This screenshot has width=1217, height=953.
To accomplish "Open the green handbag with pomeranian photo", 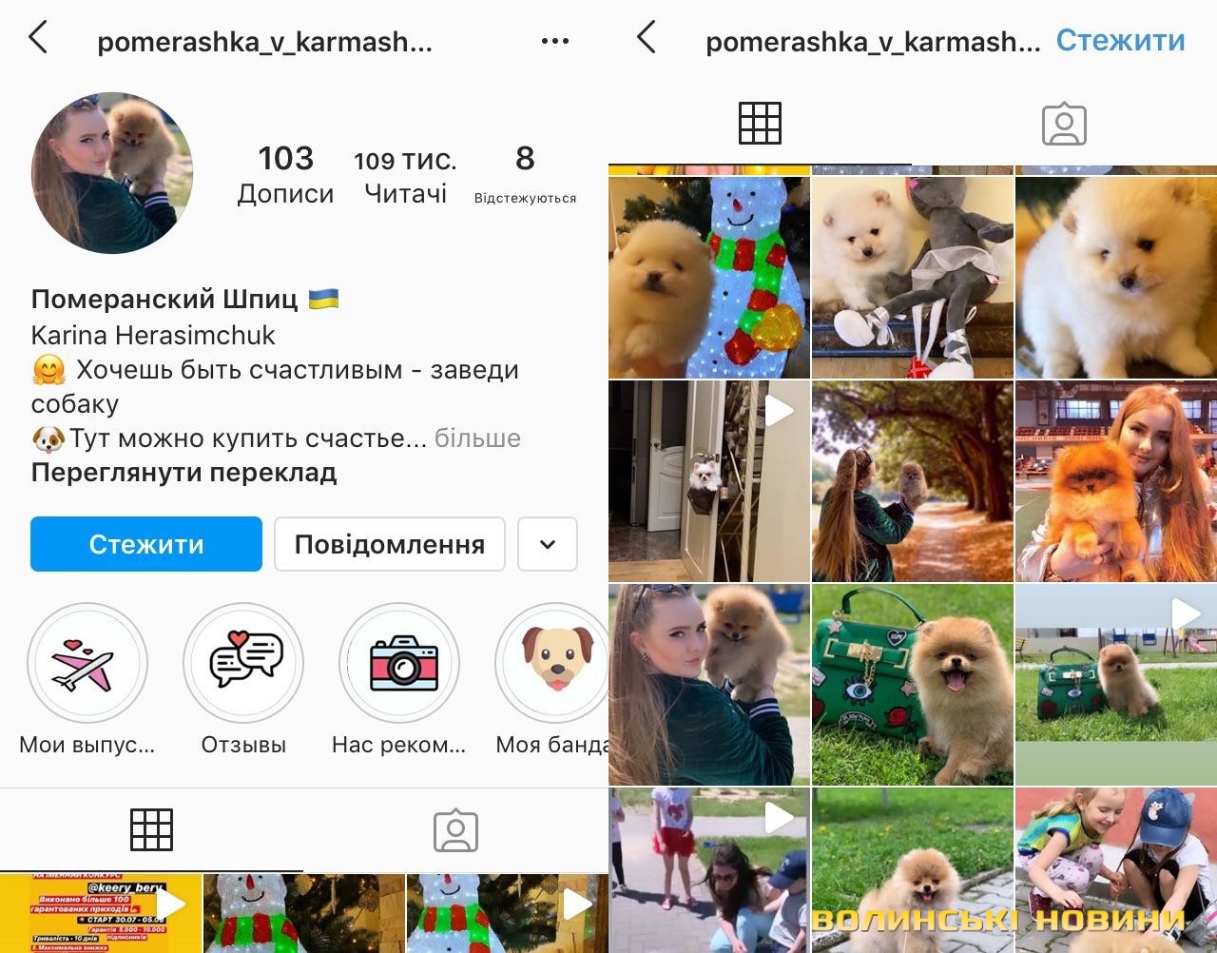I will point(913,684).
